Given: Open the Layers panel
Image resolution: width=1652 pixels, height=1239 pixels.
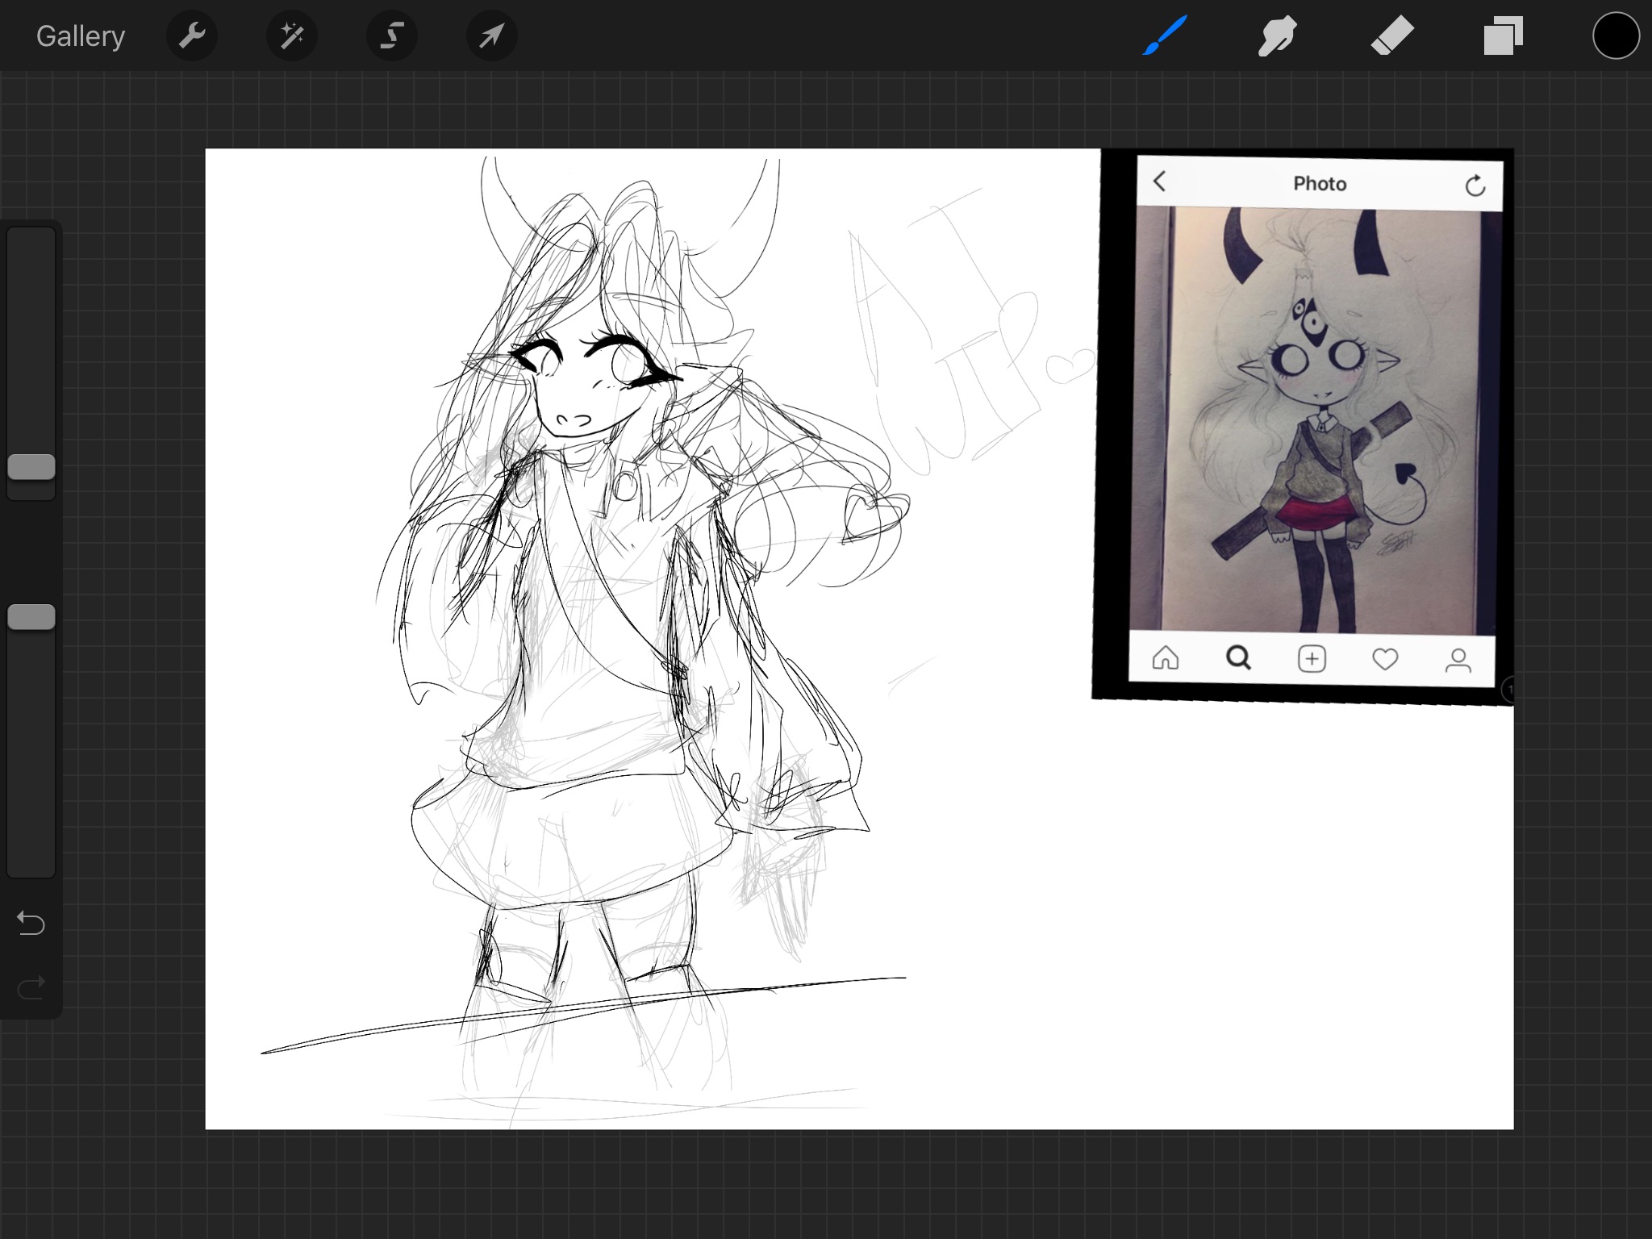Looking at the screenshot, I should pos(1503,36).
